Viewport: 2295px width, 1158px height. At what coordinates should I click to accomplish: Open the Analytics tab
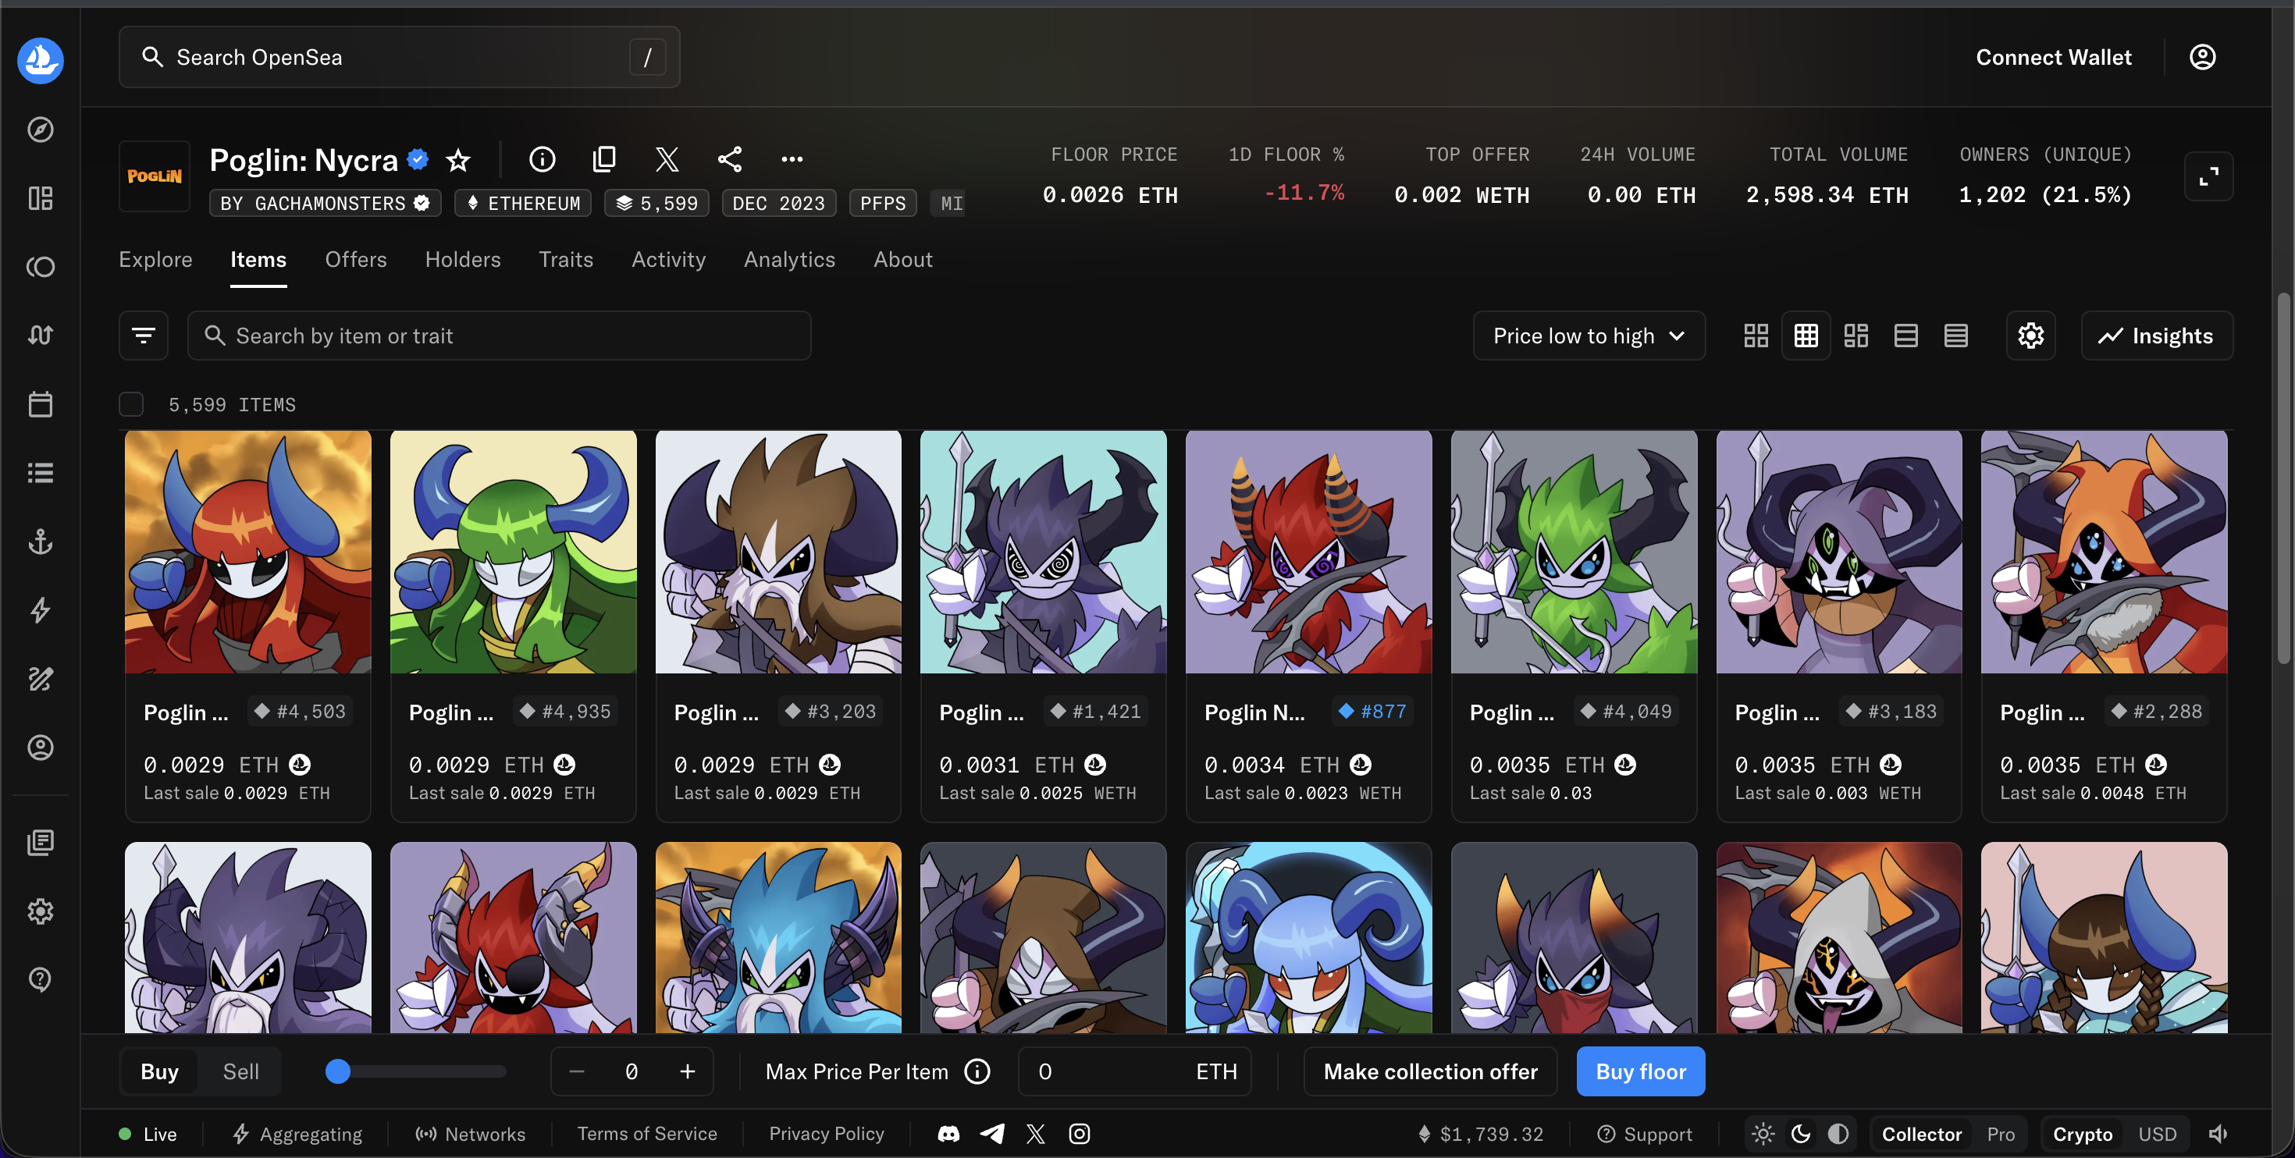[x=789, y=259]
